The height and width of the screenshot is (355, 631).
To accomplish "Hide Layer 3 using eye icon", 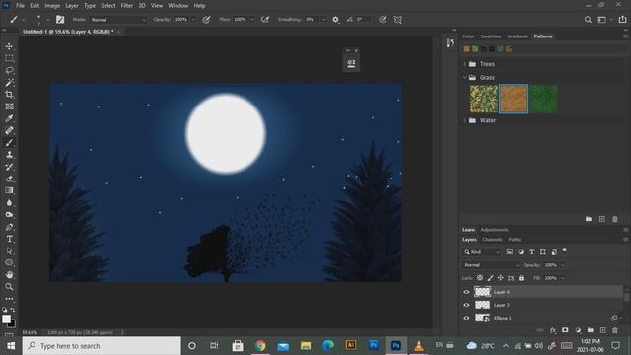I will point(466,305).
